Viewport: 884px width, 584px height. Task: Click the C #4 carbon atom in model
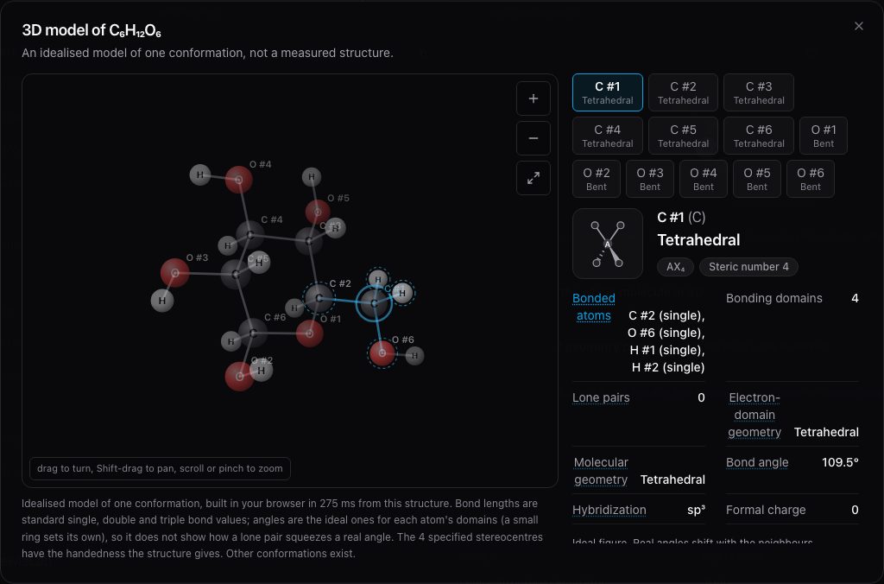coord(249,235)
